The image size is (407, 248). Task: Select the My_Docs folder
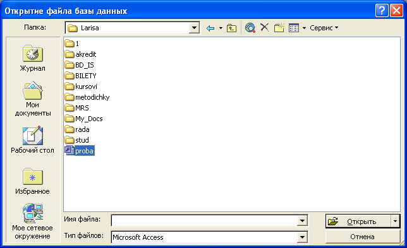tap(84, 119)
